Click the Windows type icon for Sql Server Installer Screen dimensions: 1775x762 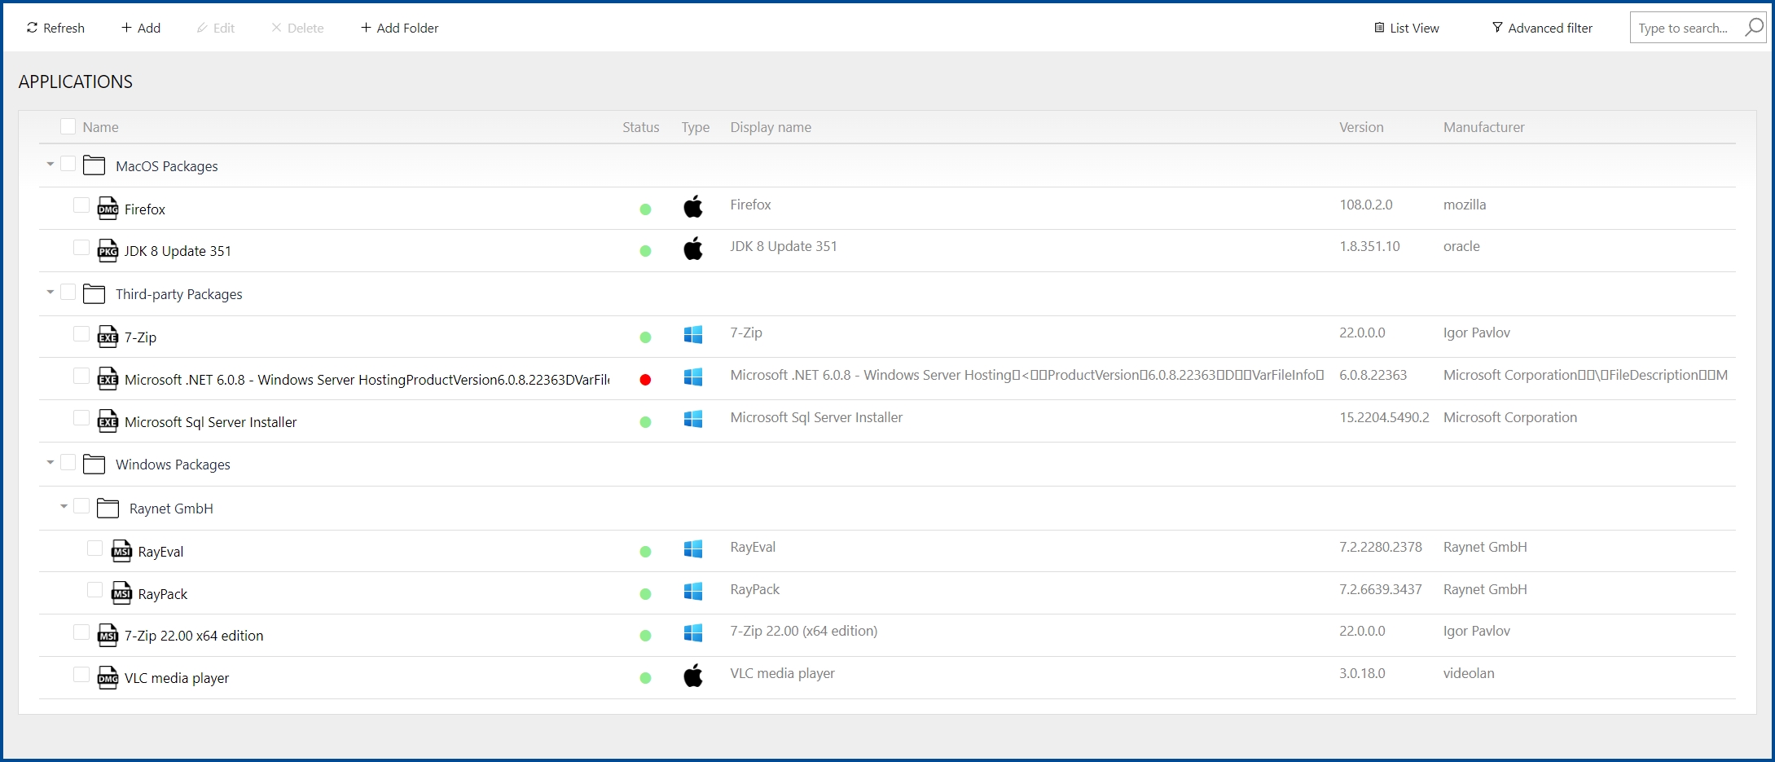click(693, 419)
